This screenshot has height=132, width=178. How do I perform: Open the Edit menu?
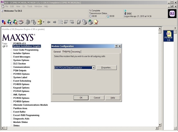12,6
